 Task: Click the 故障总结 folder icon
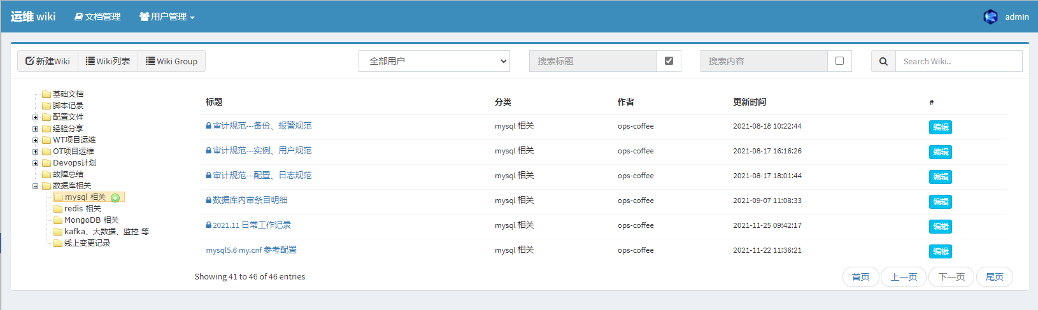click(46, 174)
